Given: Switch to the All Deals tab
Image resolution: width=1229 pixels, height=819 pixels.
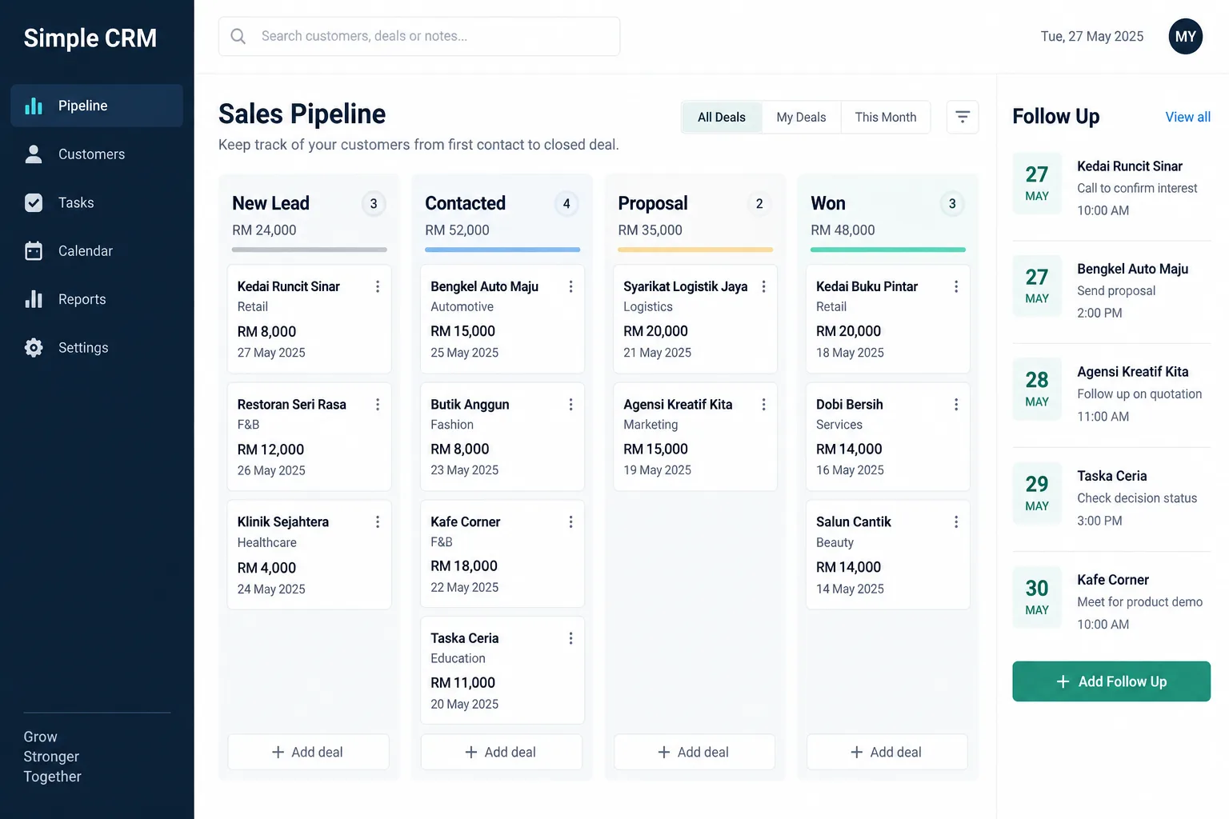Looking at the screenshot, I should 722,117.
